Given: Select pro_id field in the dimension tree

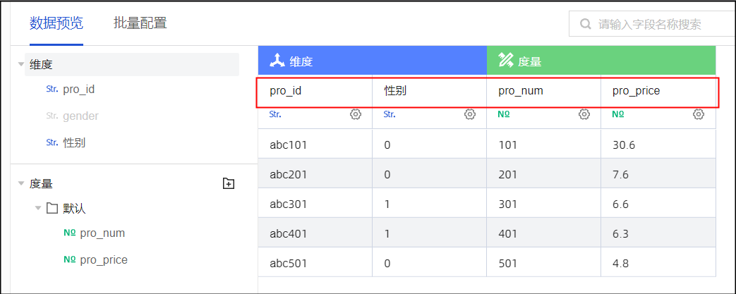Looking at the screenshot, I should (x=78, y=90).
